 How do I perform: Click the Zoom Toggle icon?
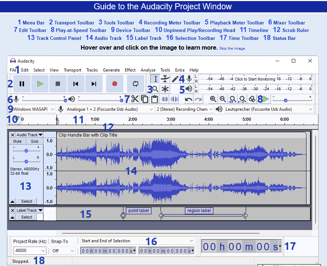tap(252, 99)
